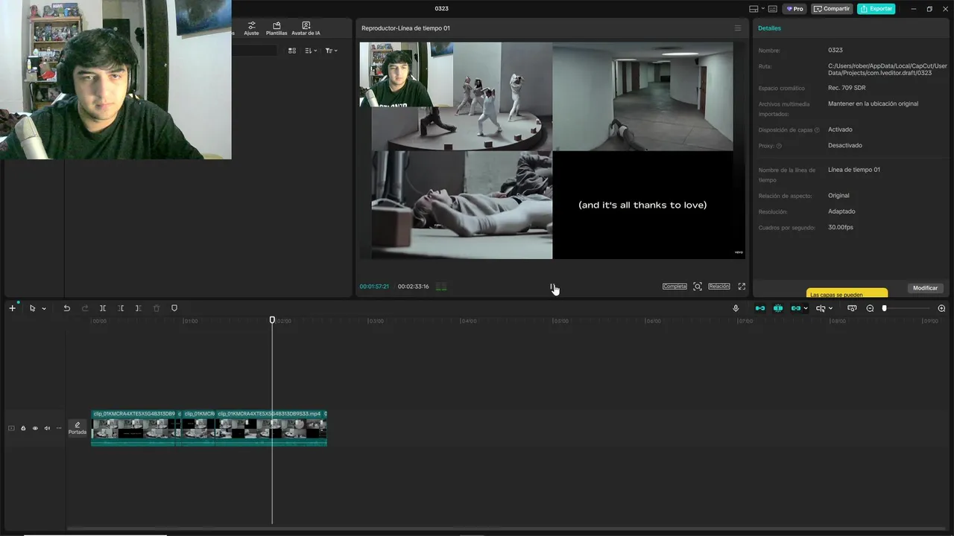
Task: Open the media sort order dropdown
Action: point(312,51)
